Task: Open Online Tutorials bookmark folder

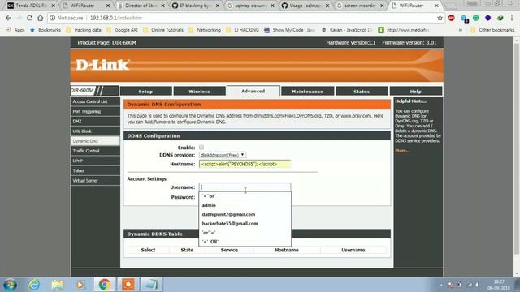Action: tap(162, 30)
